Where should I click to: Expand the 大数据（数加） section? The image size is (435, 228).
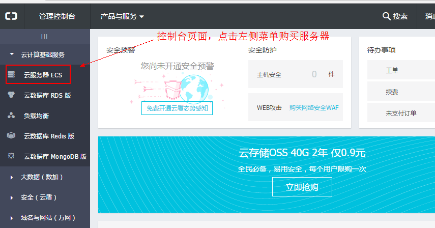pyautogui.click(x=12, y=177)
